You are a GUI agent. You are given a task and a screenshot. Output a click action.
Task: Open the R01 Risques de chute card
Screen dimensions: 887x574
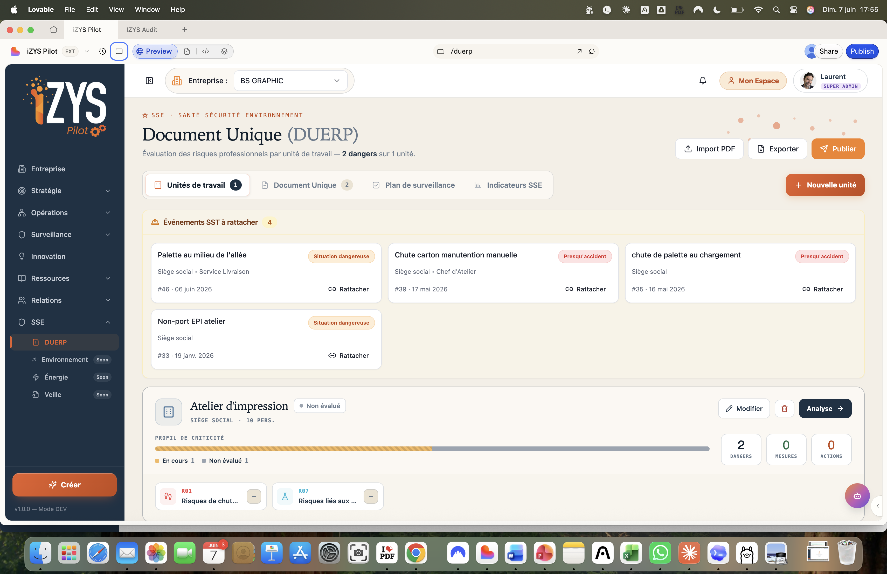click(x=211, y=496)
